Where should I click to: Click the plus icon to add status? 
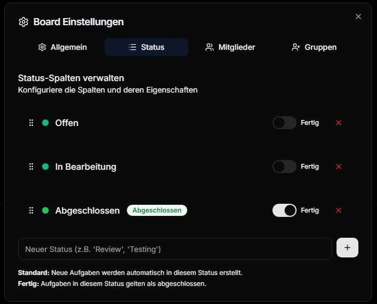(x=347, y=248)
